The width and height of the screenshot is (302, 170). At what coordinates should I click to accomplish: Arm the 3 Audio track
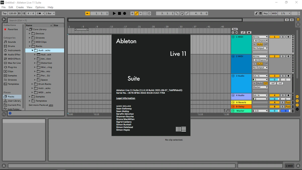click(288, 76)
